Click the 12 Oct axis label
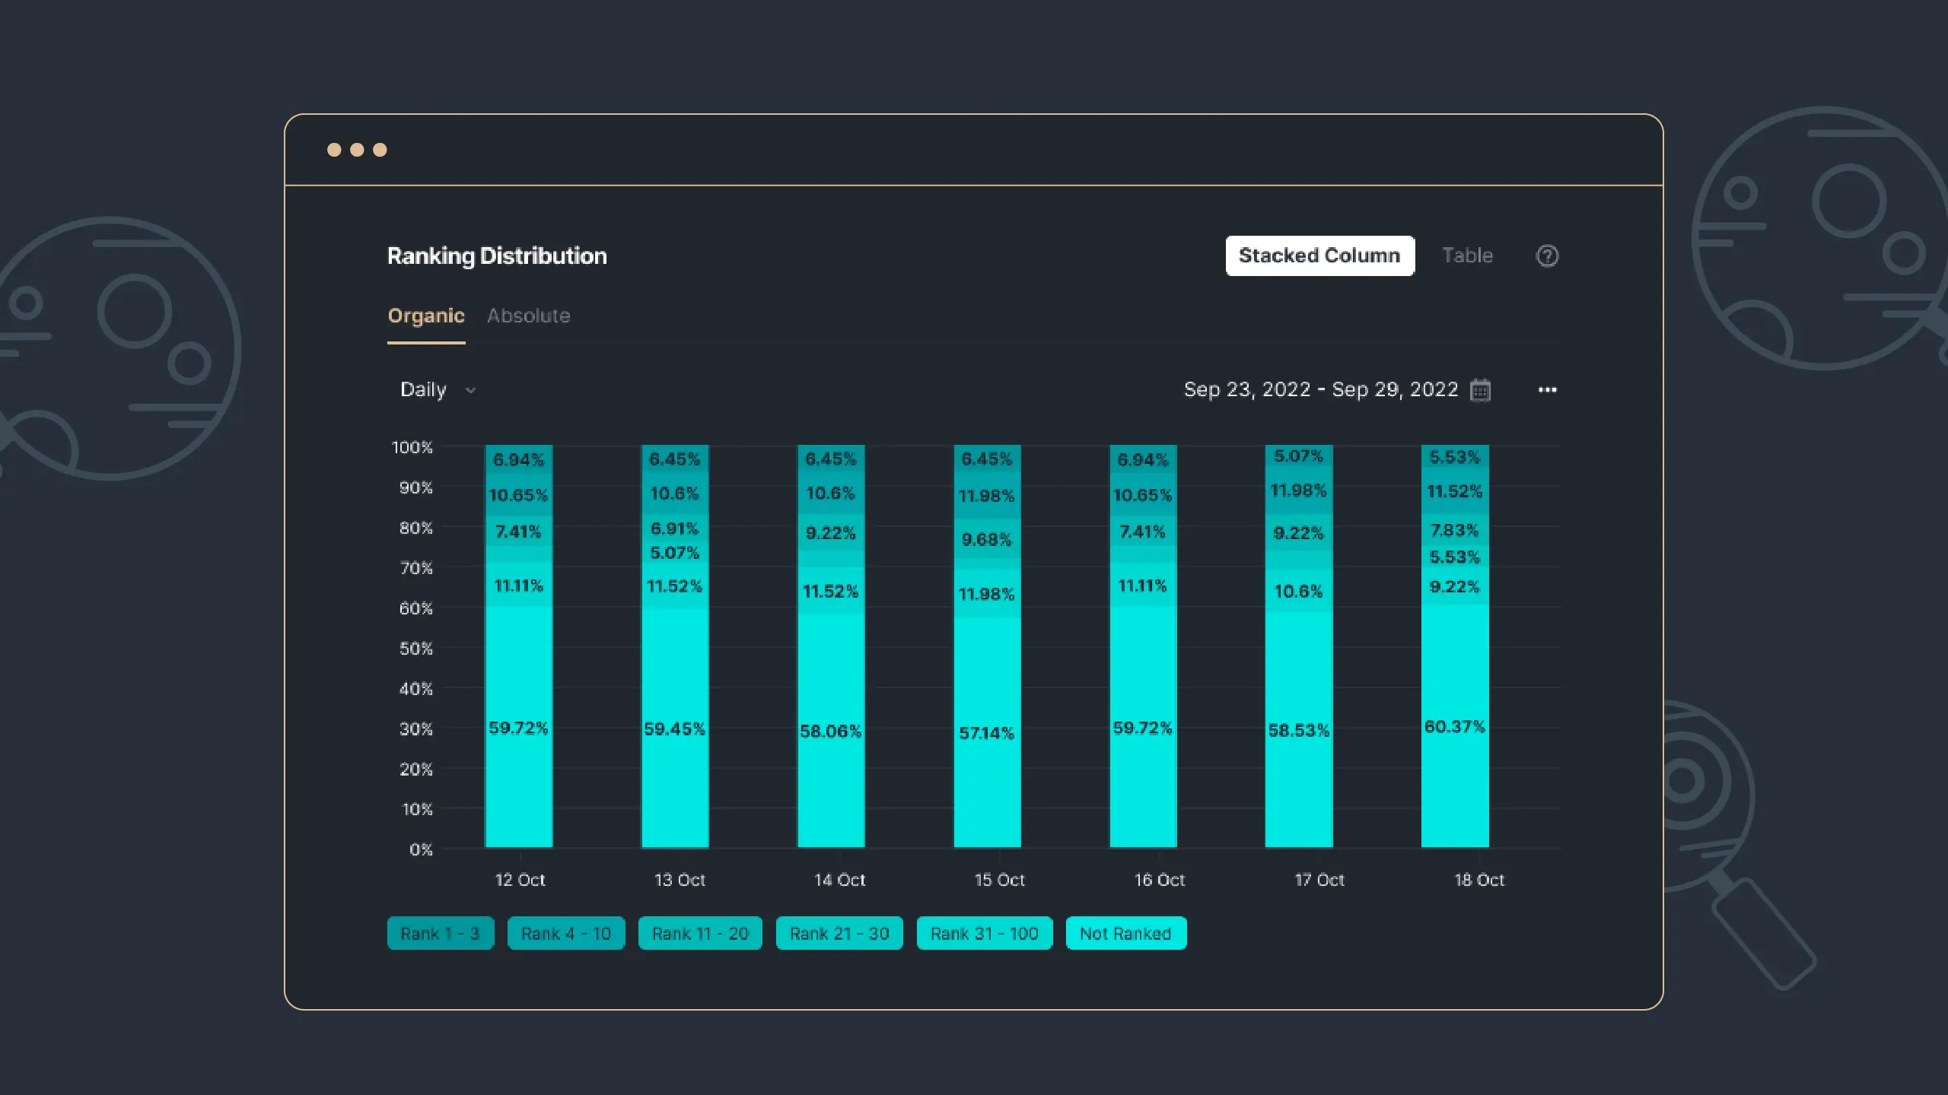Image resolution: width=1948 pixels, height=1095 pixels. (x=520, y=880)
